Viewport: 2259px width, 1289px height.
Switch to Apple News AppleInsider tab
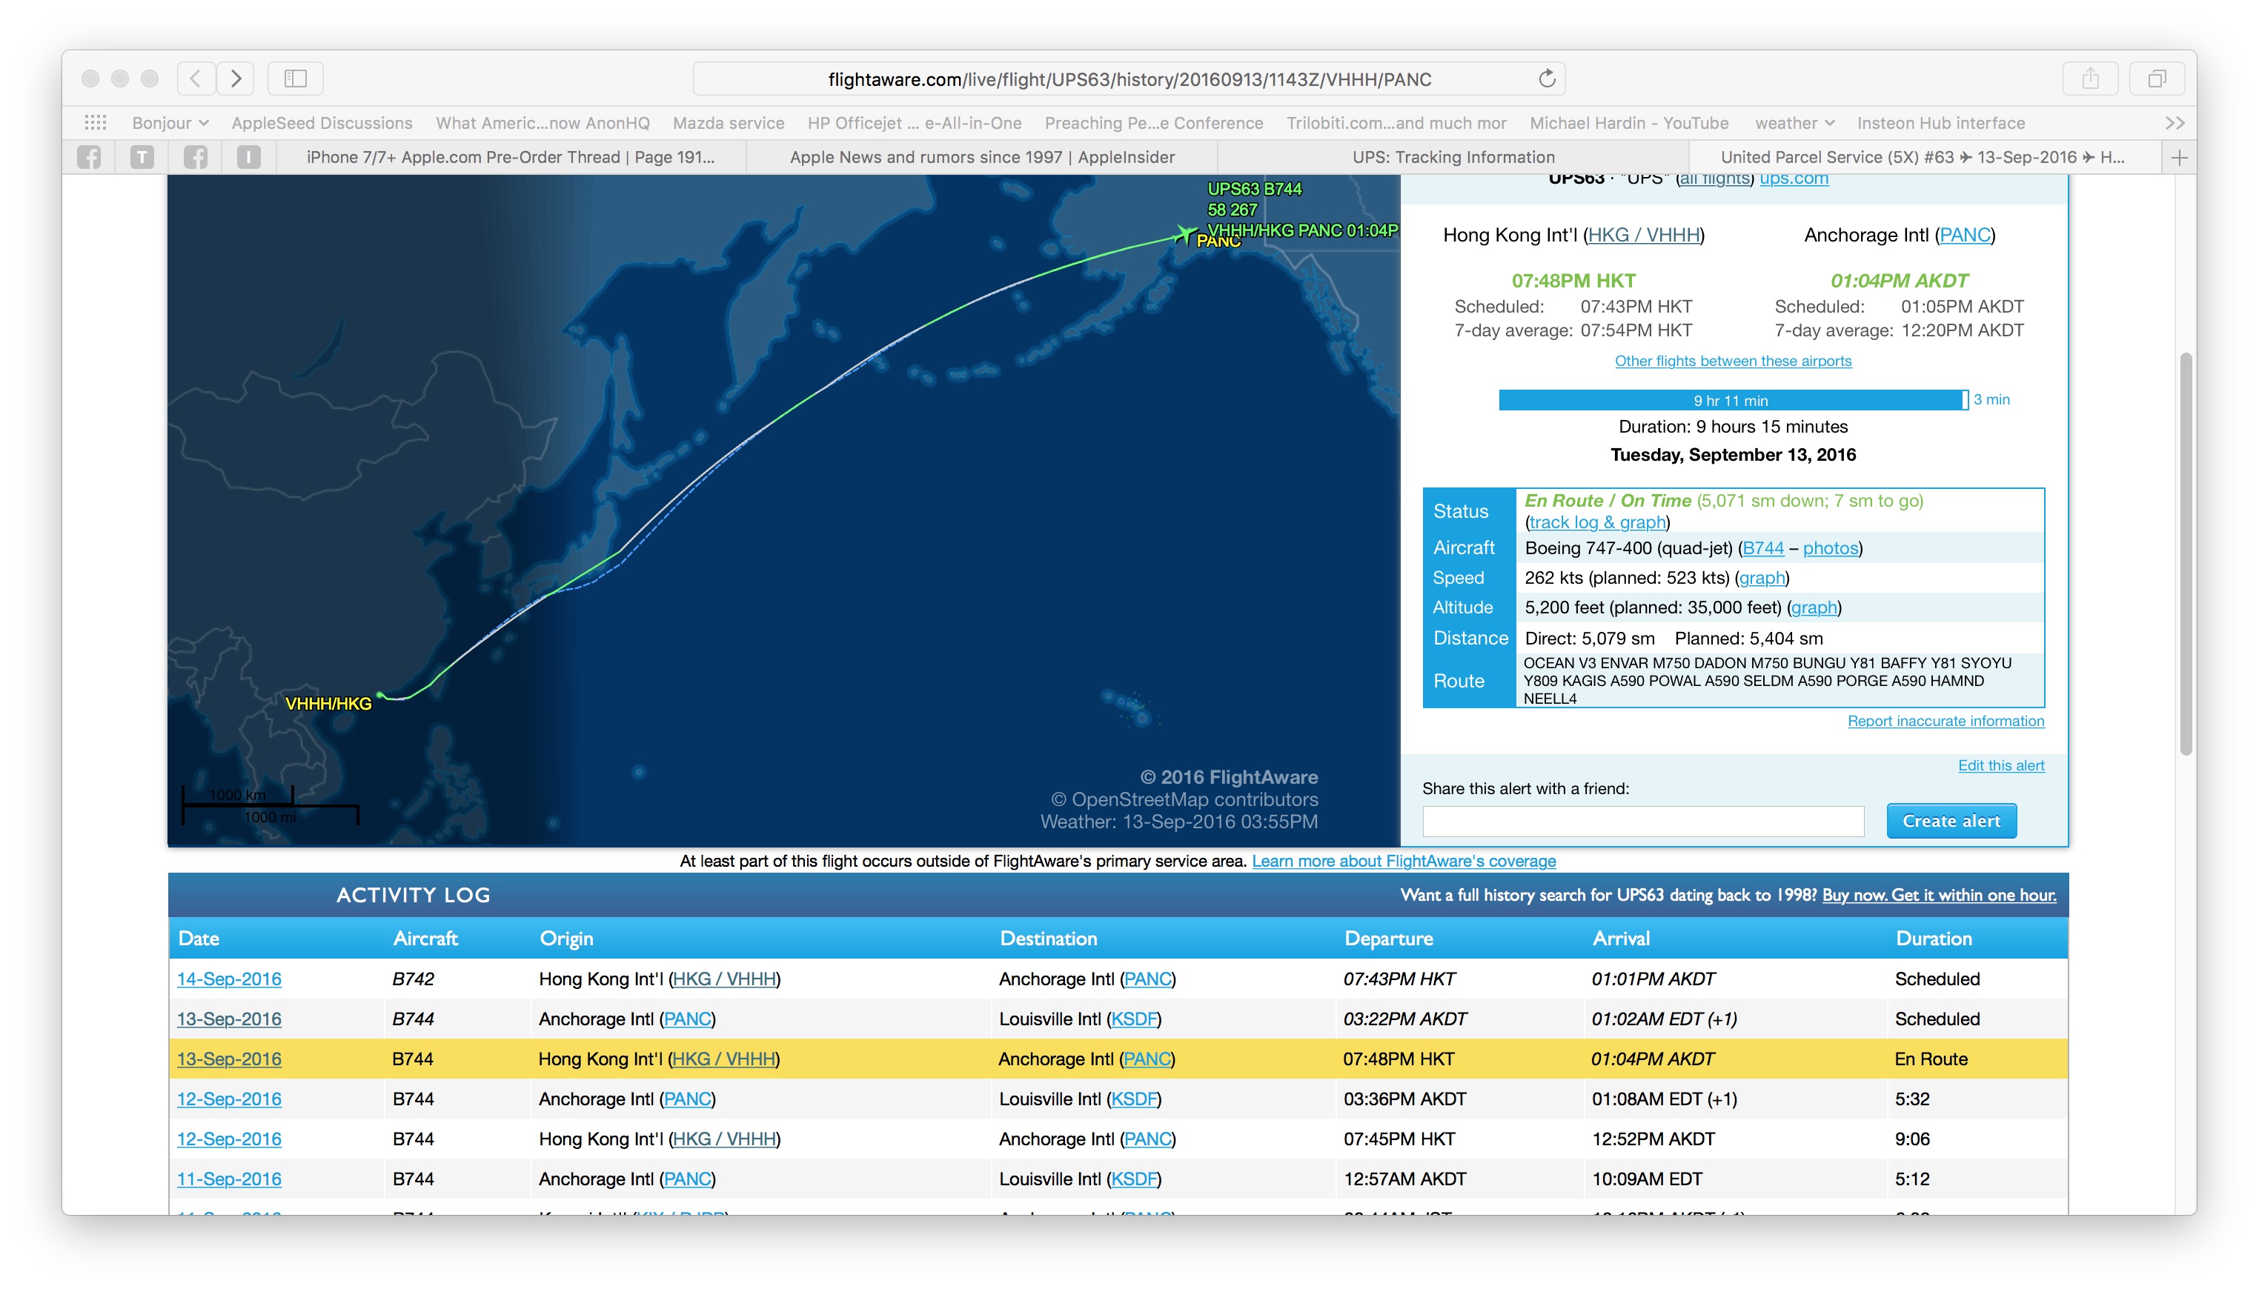(x=981, y=158)
